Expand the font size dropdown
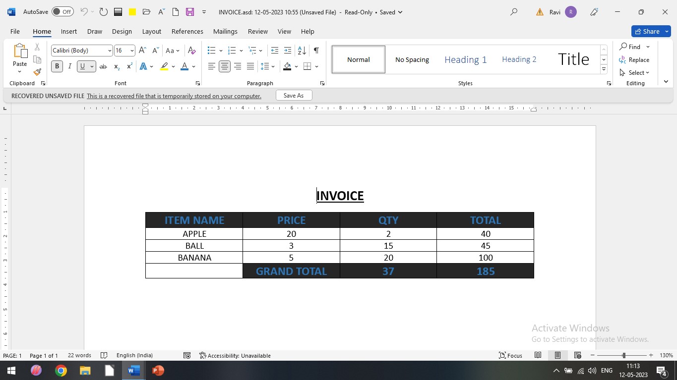The height and width of the screenshot is (380, 677). point(132,51)
